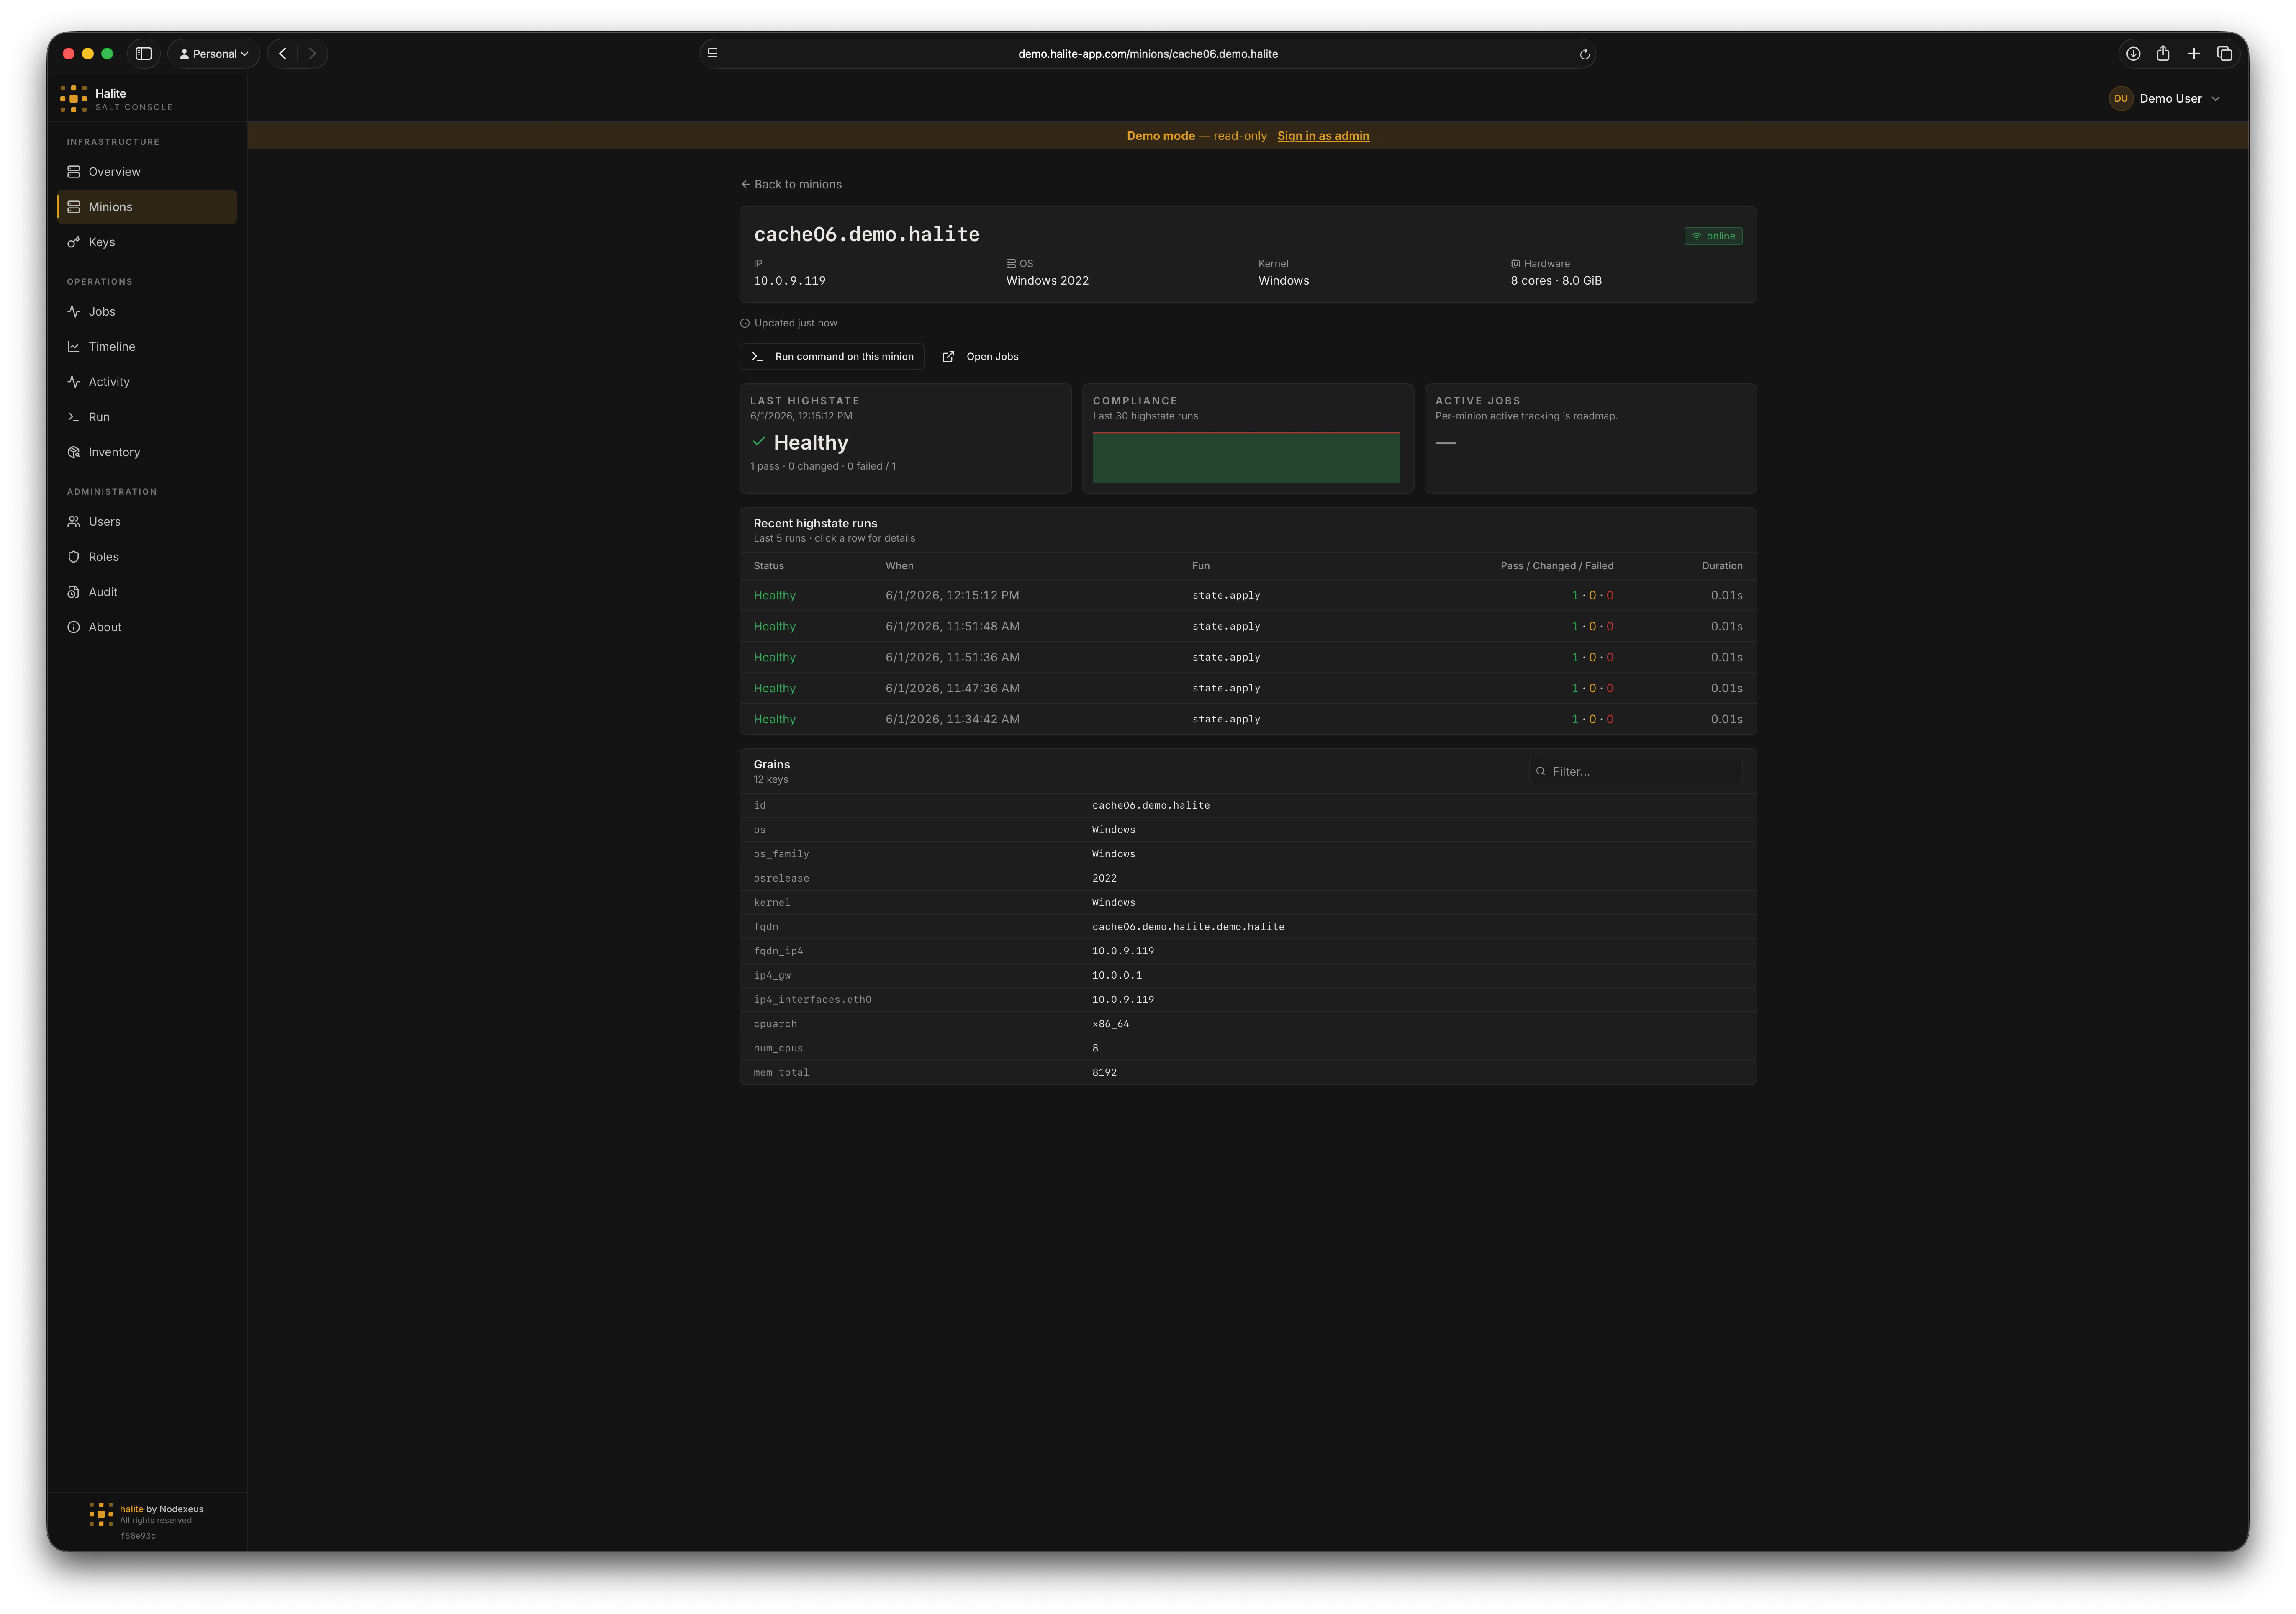Click the page reader icon in address bar
2296x1614 pixels.
[x=712, y=54]
